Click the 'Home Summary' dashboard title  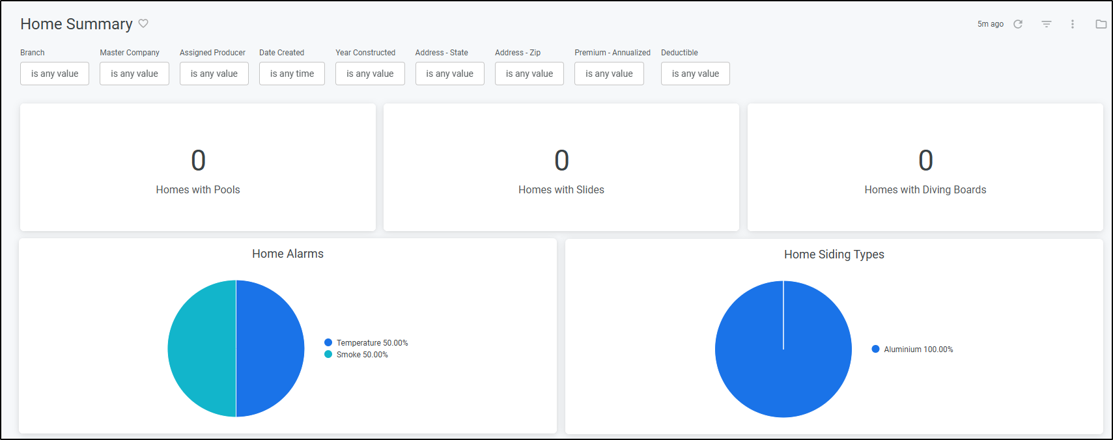[76, 24]
